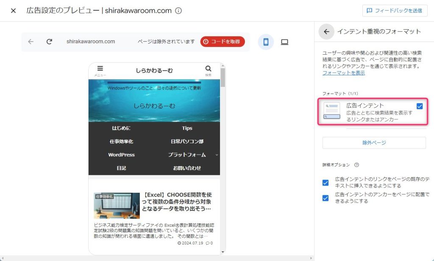
Task: Click the preview back navigation arrow
Action: tap(31, 42)
